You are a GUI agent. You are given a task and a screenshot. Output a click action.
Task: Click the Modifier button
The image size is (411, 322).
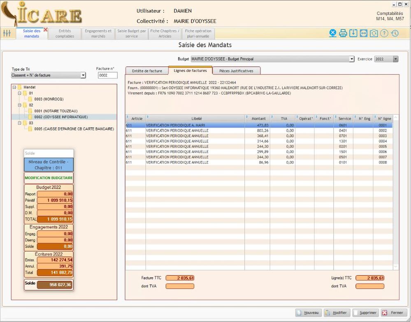337,313
